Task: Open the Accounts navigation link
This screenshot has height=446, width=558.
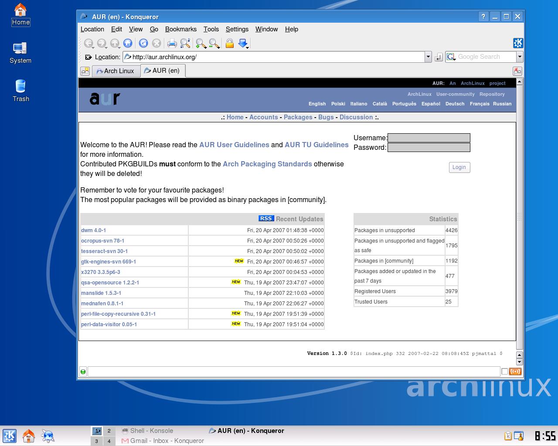Action: (x=264, y=117)
